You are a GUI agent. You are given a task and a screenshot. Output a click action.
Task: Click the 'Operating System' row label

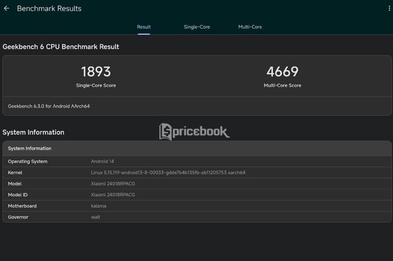[28, 161]
